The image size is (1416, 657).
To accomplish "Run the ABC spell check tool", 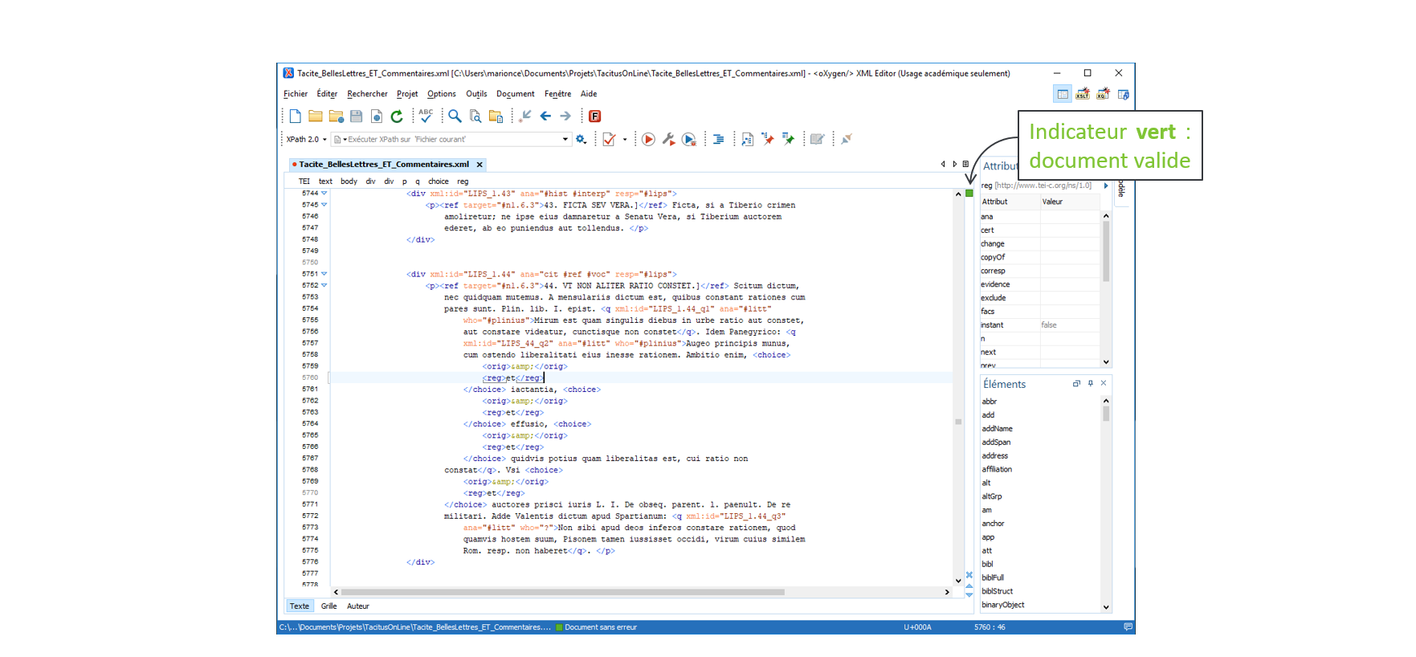I will [x=426, y=116].
